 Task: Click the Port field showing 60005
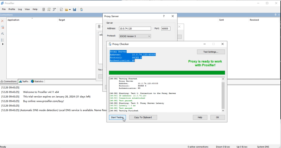coord(166,28)
